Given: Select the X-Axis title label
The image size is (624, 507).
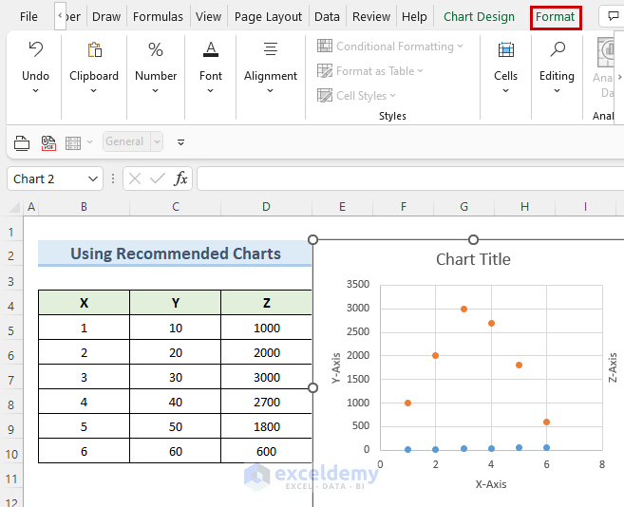Looking at the screenshot, I should pos(491,484).
